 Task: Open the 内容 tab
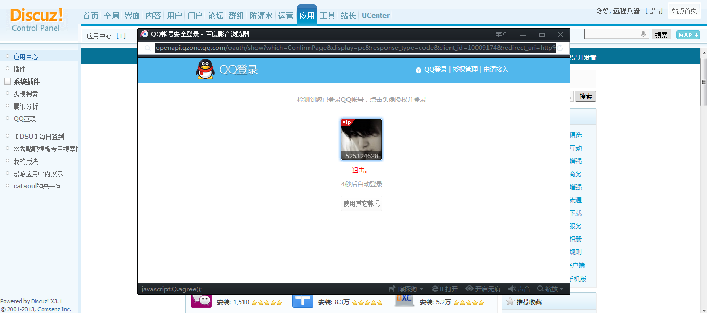(x=153, y=16)
